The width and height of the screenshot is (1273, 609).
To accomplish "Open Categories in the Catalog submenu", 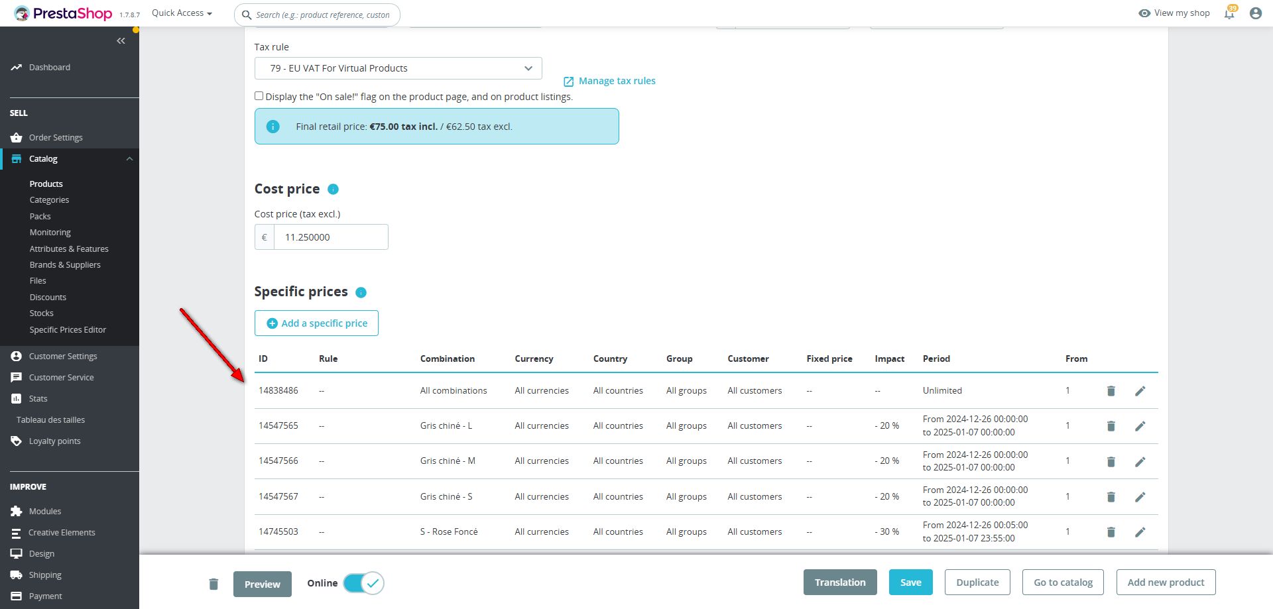I will [x=49, y=200].
